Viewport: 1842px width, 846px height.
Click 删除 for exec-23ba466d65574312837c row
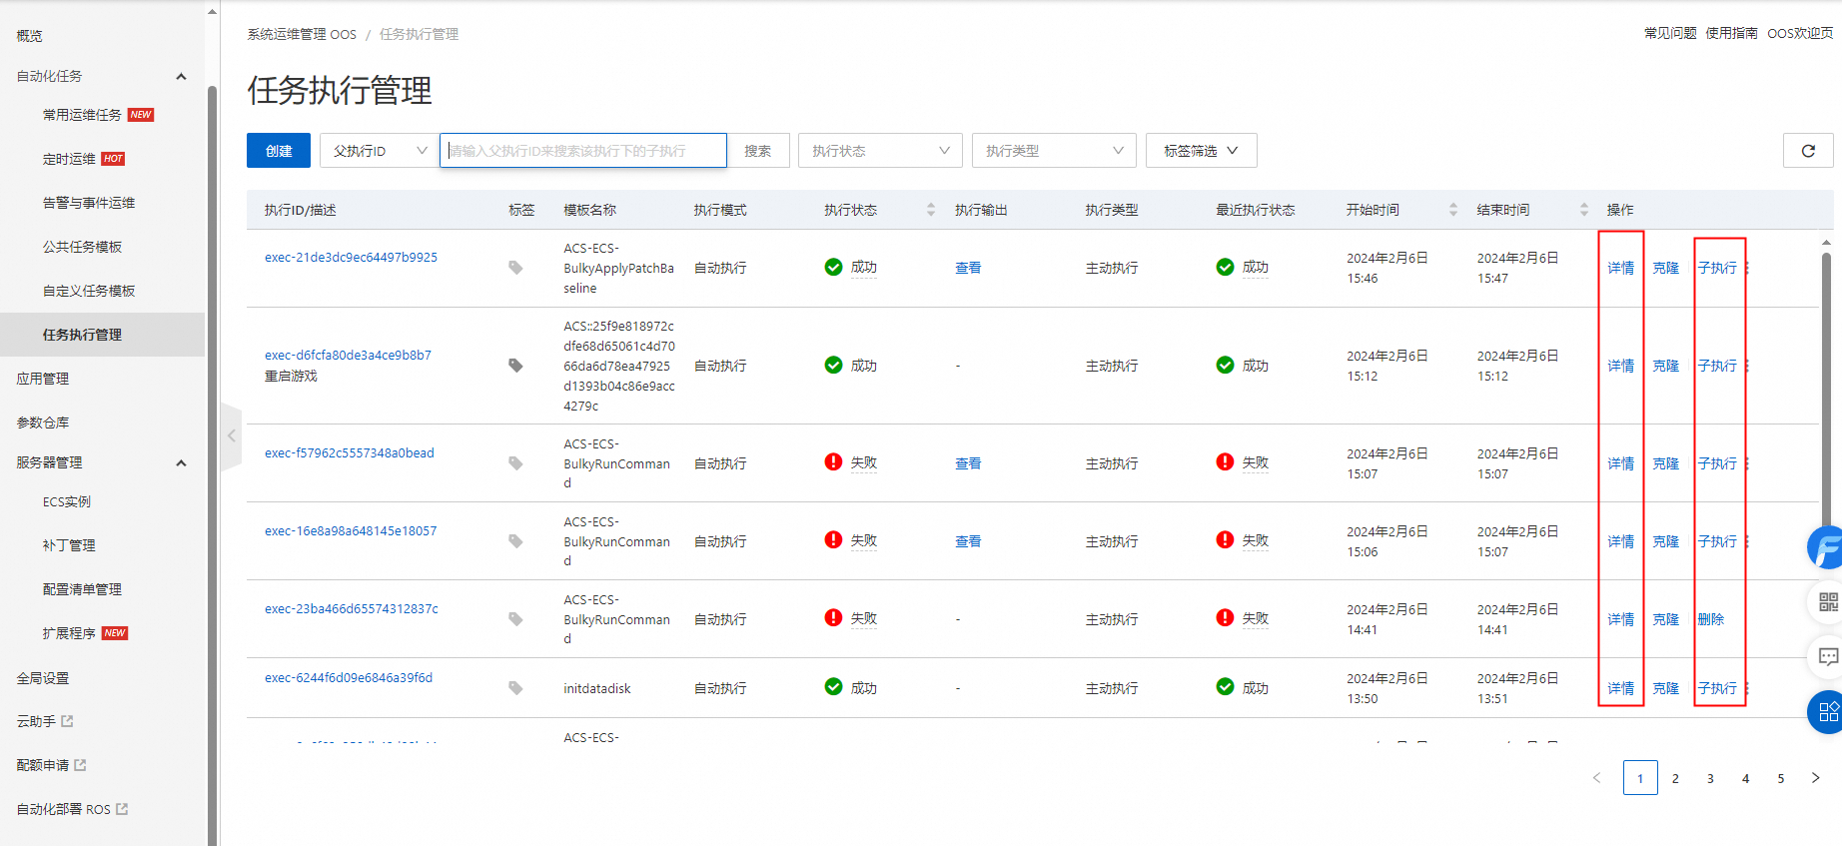(1711, 619)
